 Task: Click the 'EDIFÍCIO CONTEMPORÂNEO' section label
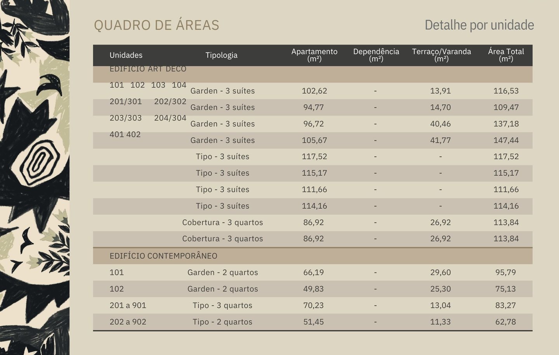click(x=163, y=256)
